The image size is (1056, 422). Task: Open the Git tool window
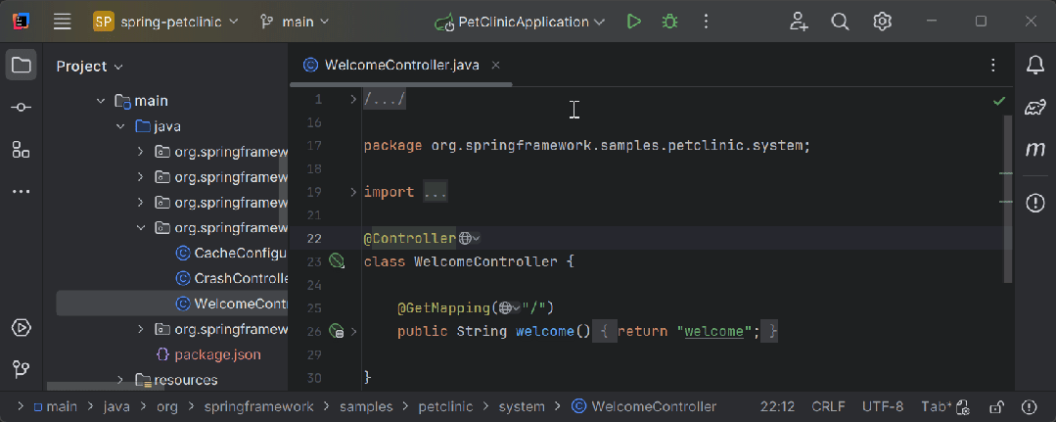tap(22, 369)
